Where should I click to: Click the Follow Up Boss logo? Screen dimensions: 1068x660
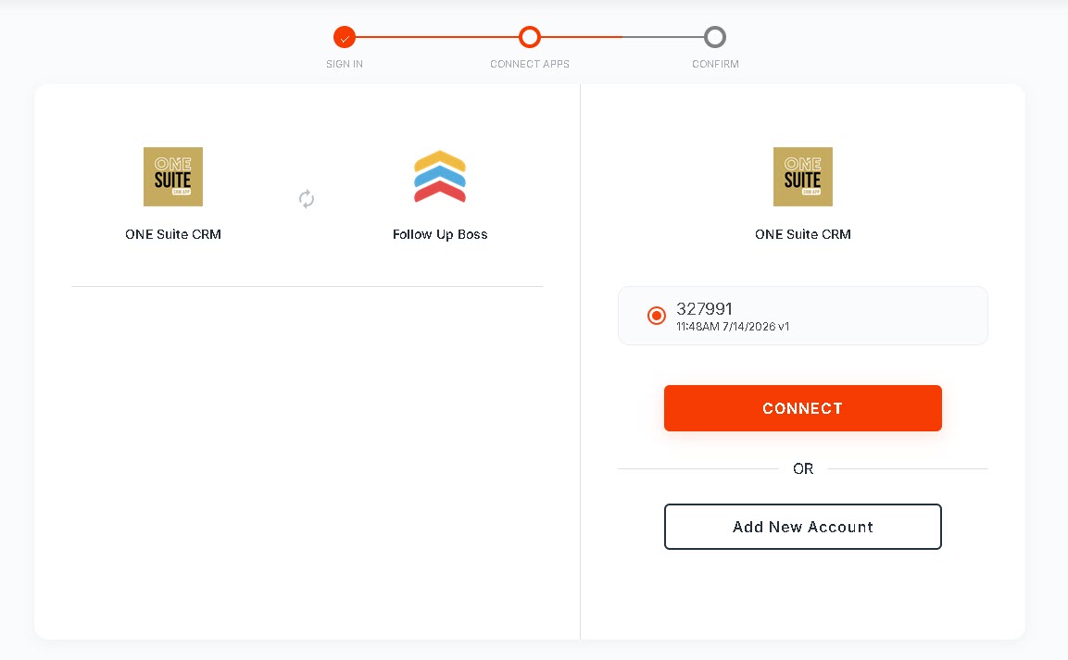click(440, 176)
